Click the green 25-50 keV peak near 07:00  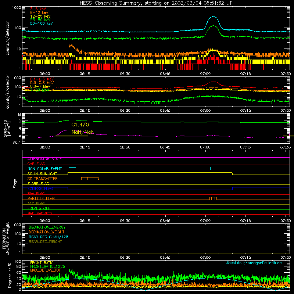(x=214, y=26)
